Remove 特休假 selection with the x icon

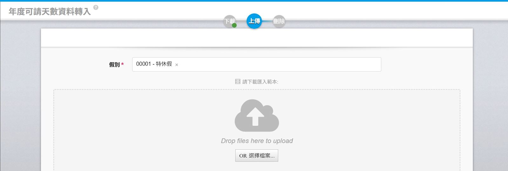(177, 65)
